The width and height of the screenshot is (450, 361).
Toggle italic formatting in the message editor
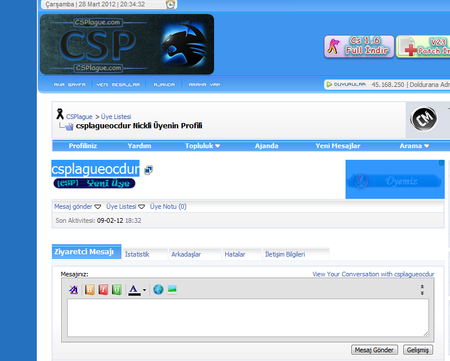click(103, 289)
